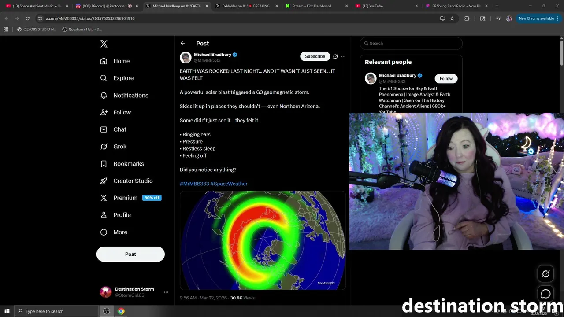The height and width of the screenshot is (317, 564).
Task: Click the Premium X icon
Action: click(x=104, y=198)
